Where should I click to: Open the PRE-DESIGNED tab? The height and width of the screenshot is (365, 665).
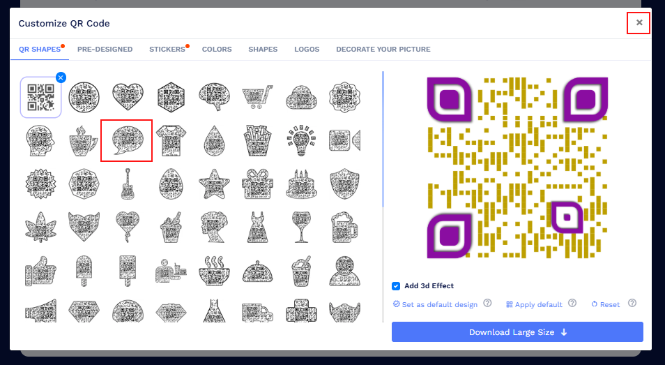[x=105, y=50]
